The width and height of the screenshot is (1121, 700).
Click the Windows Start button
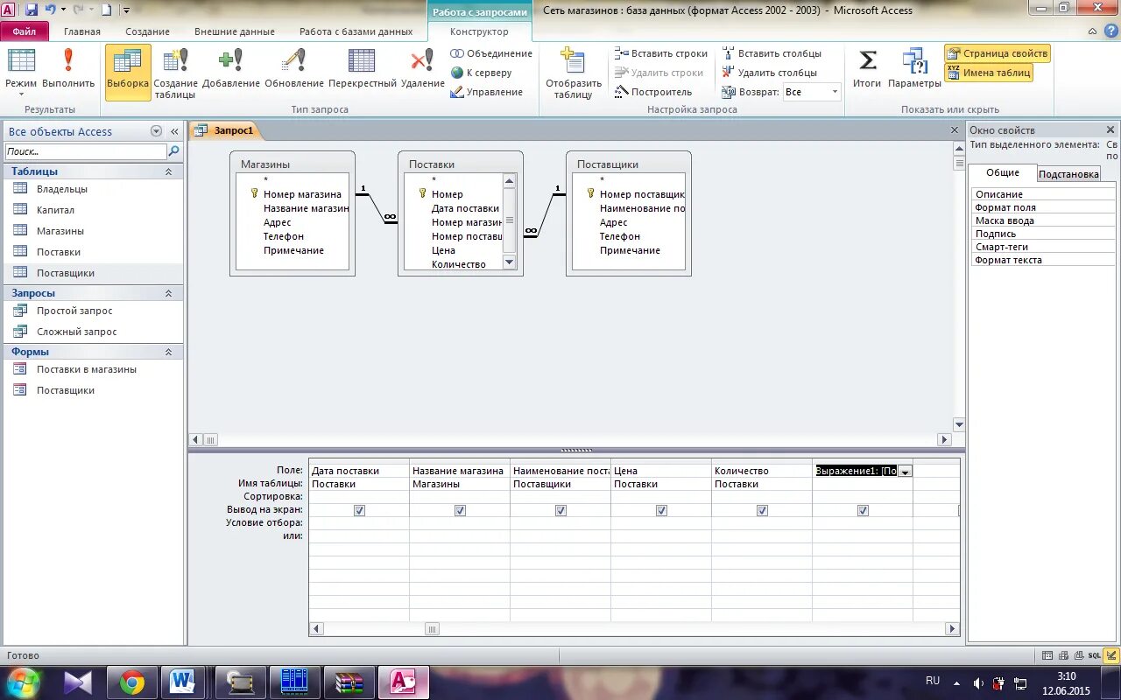coord(23,681)
